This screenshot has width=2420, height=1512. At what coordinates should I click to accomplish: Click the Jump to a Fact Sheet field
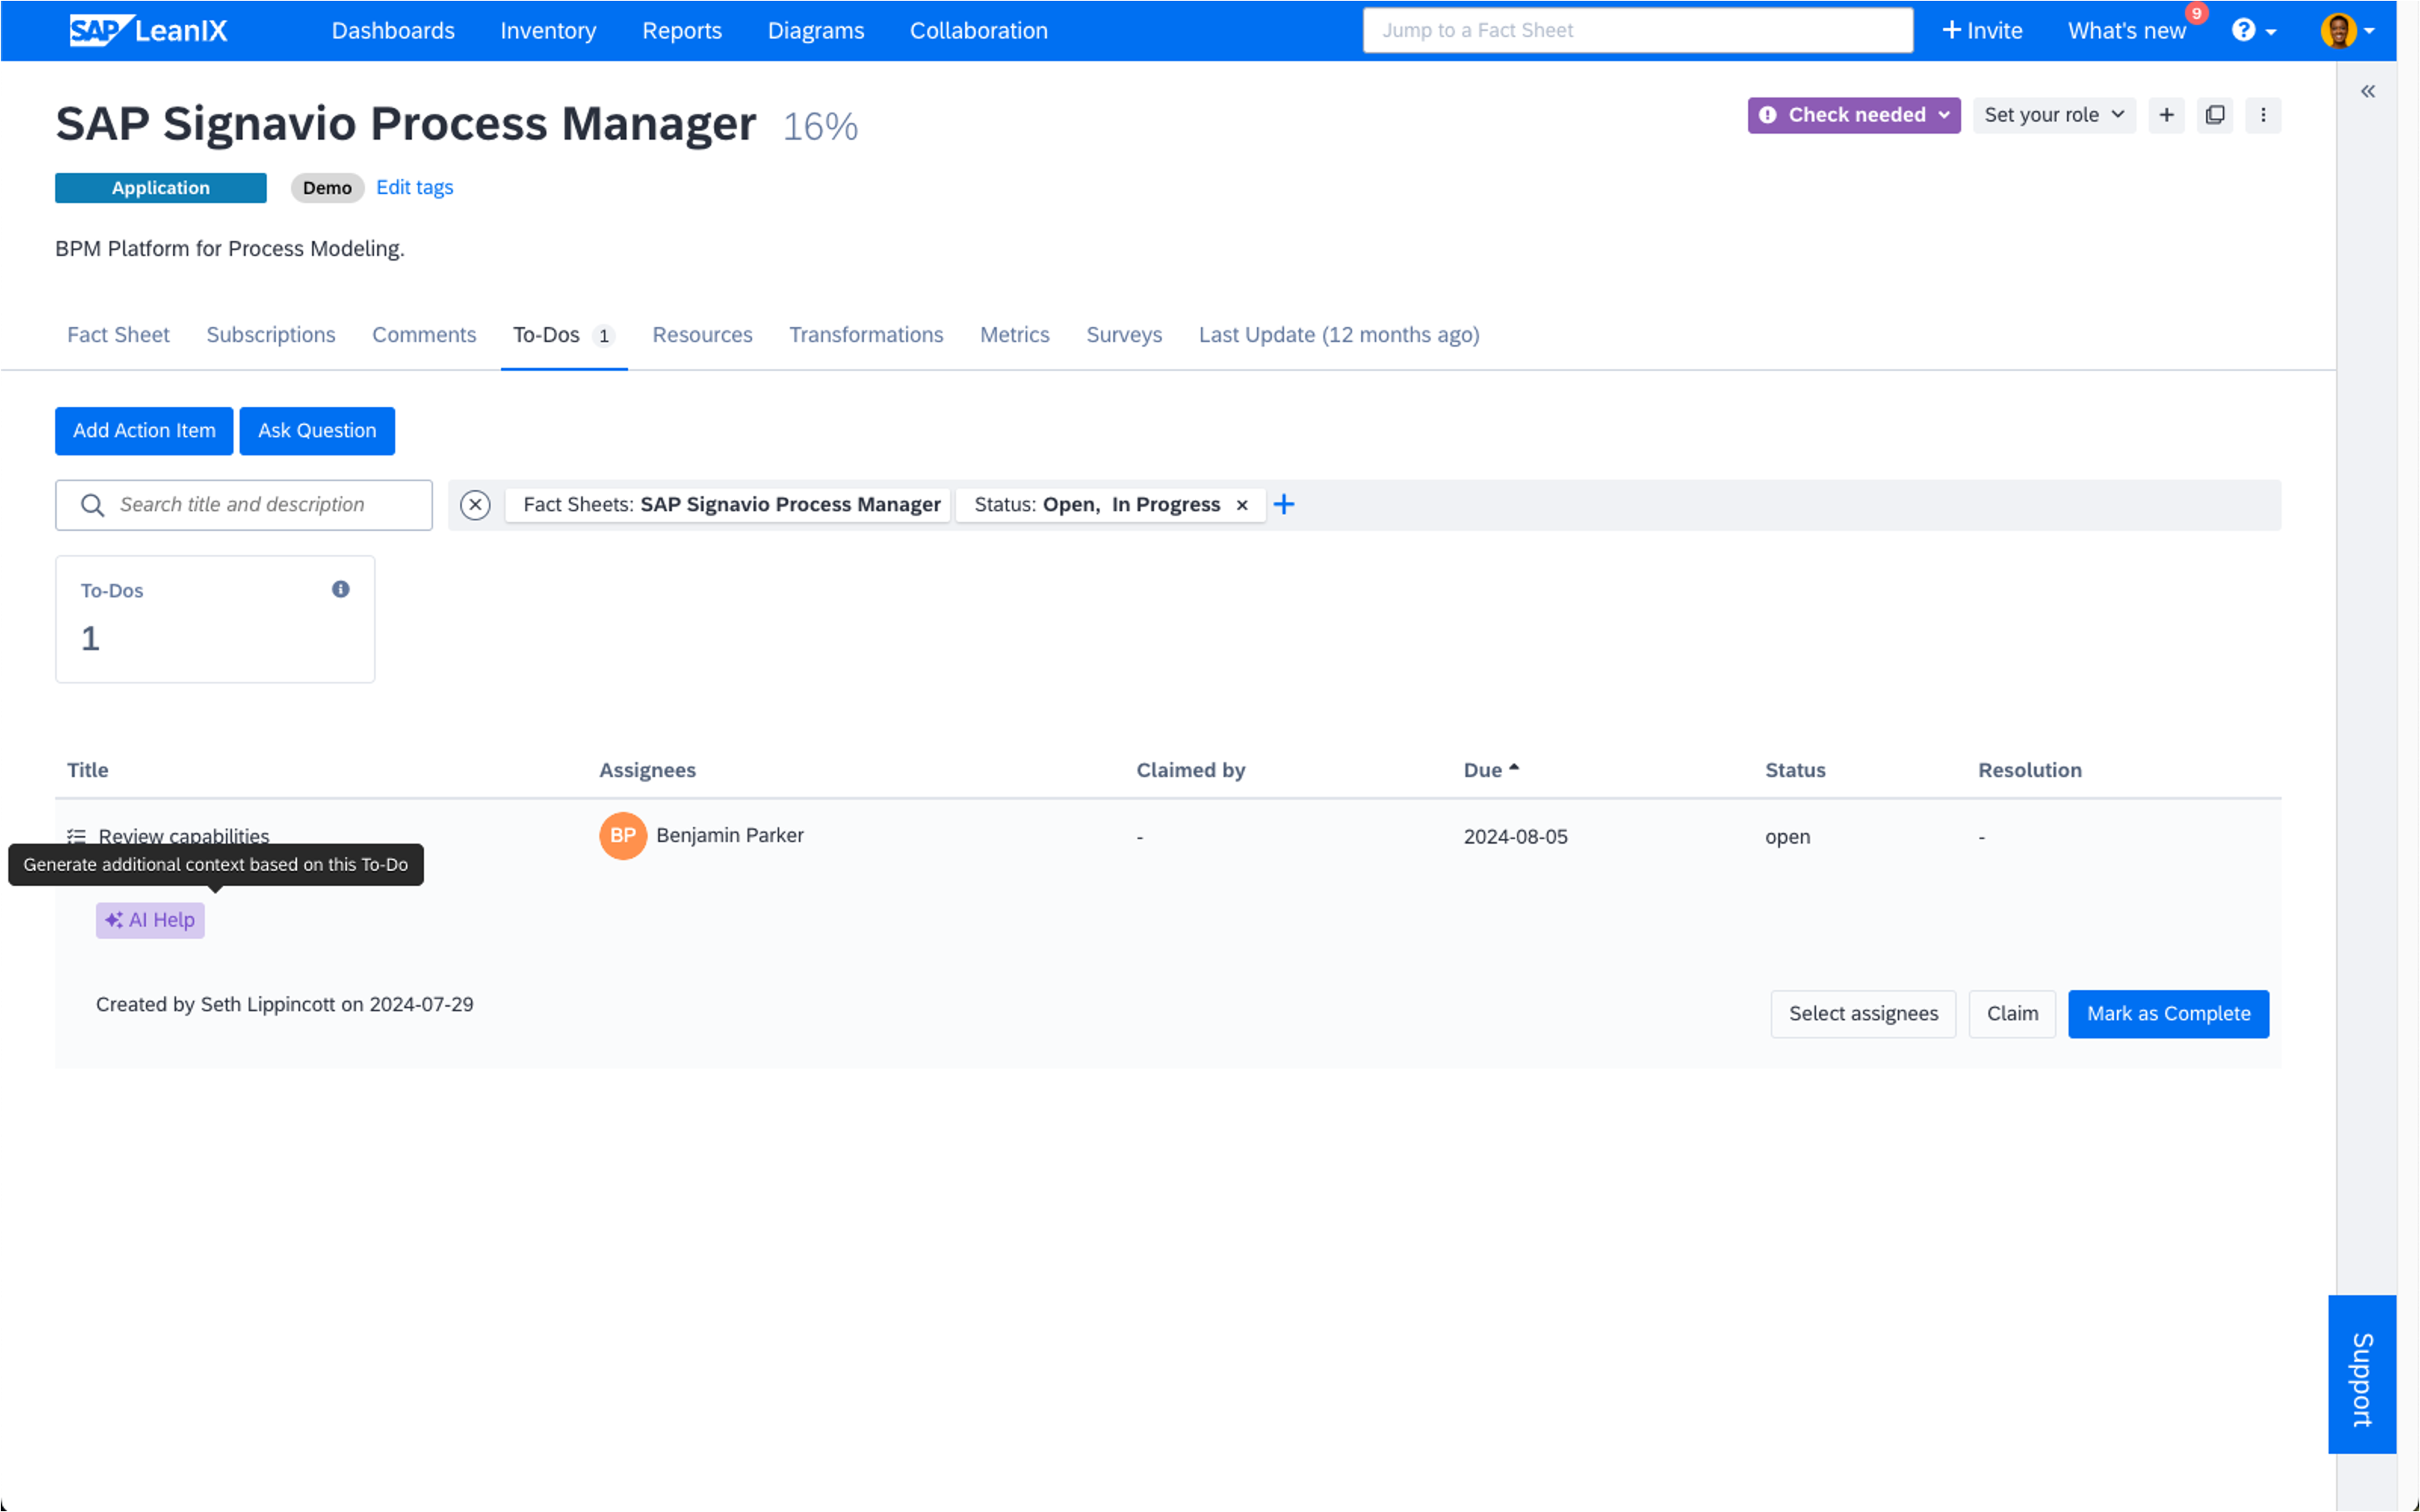(x=1637, y=30)
